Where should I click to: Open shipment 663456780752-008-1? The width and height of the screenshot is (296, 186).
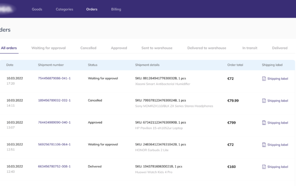click(55, 167)
